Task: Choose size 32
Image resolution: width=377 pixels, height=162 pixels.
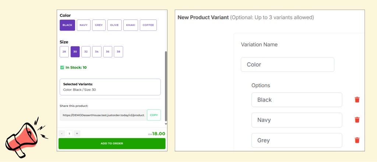Action: click(x=86, y=52)
